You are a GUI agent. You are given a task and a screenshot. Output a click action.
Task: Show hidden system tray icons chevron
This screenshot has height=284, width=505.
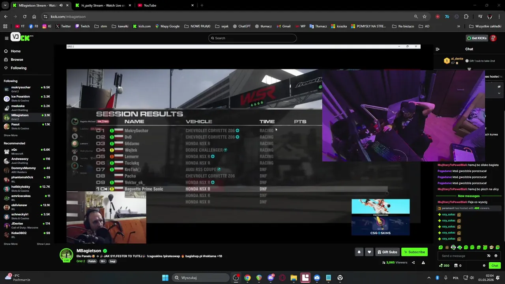[429, 278]
